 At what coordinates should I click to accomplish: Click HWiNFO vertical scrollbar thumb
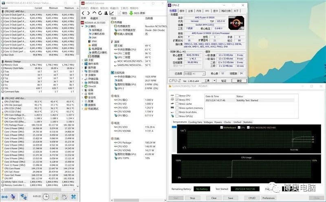78,31
